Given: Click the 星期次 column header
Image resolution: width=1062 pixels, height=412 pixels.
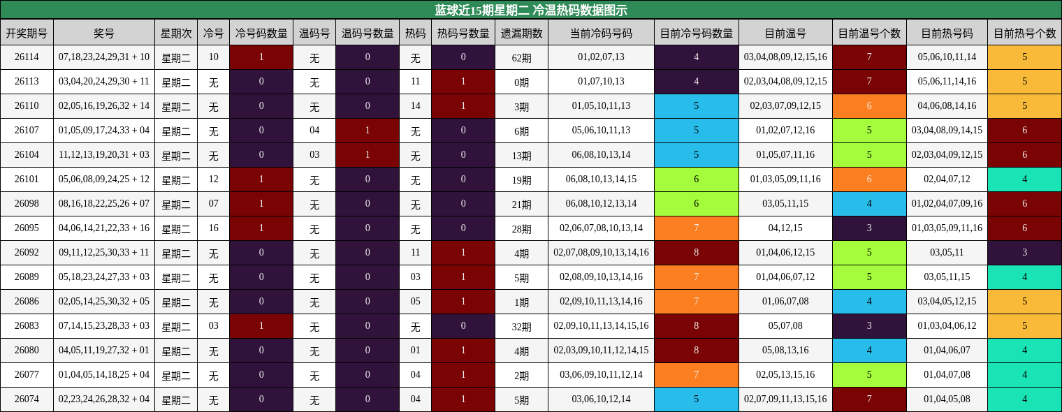Looking at the screenshot, I should pos(176,32).
